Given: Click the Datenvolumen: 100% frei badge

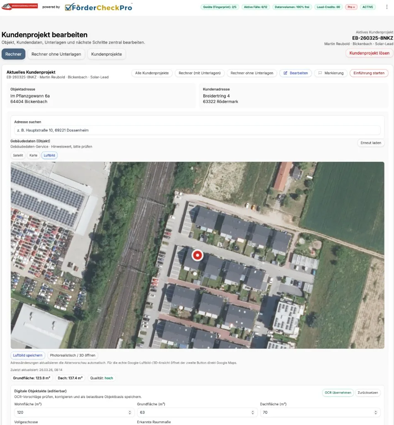Looking at the screenshot, I should (x=292, y=7).
